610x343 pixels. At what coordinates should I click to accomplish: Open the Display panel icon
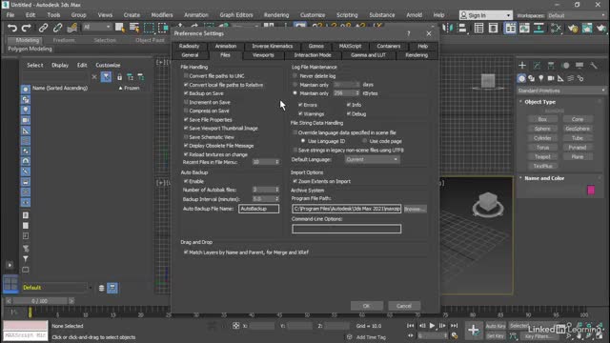(579, 66)
